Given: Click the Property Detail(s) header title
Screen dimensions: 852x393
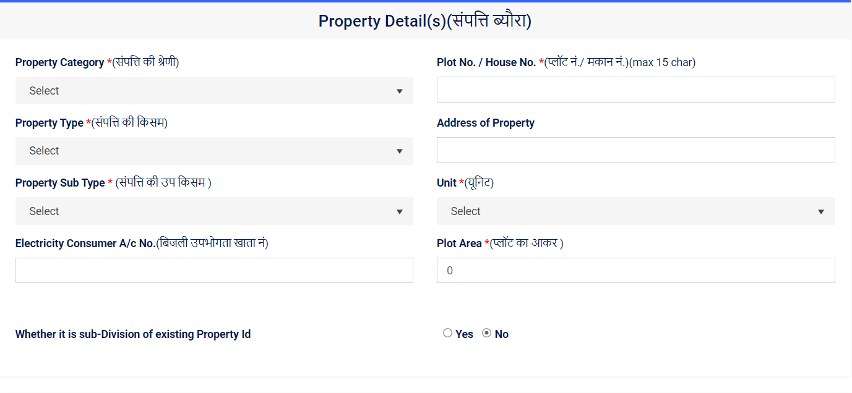Looking at the screenshot, I should [426, 20].
